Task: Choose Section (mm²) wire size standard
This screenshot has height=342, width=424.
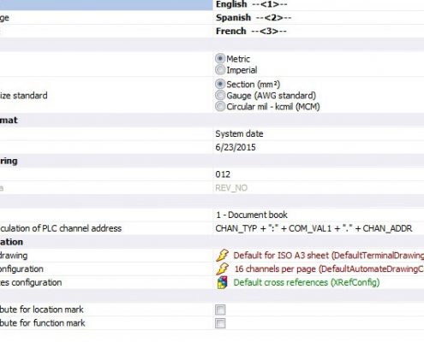Action: point(220,84)
